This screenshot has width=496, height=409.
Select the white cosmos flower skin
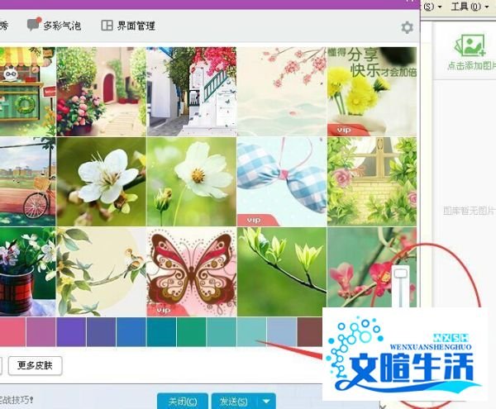click(x=192, y=182)
